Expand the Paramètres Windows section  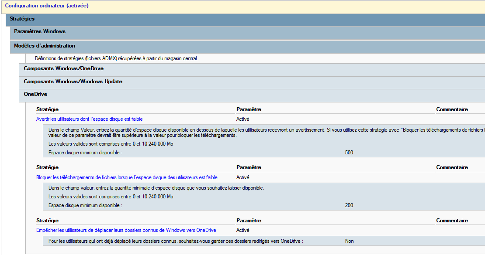(40, 31)
